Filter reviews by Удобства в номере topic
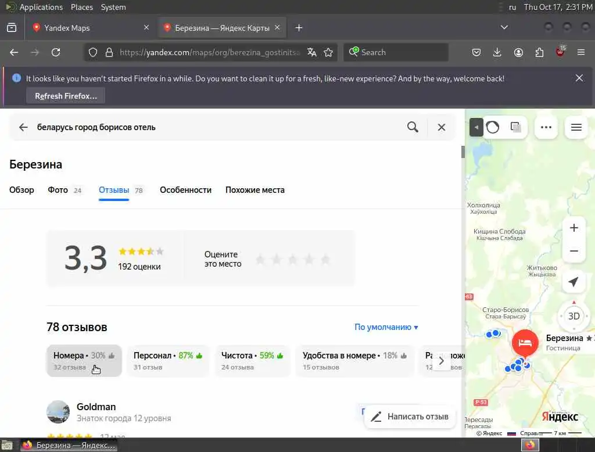This screenshot has width=595, height=452. click(x=354, y=361)
